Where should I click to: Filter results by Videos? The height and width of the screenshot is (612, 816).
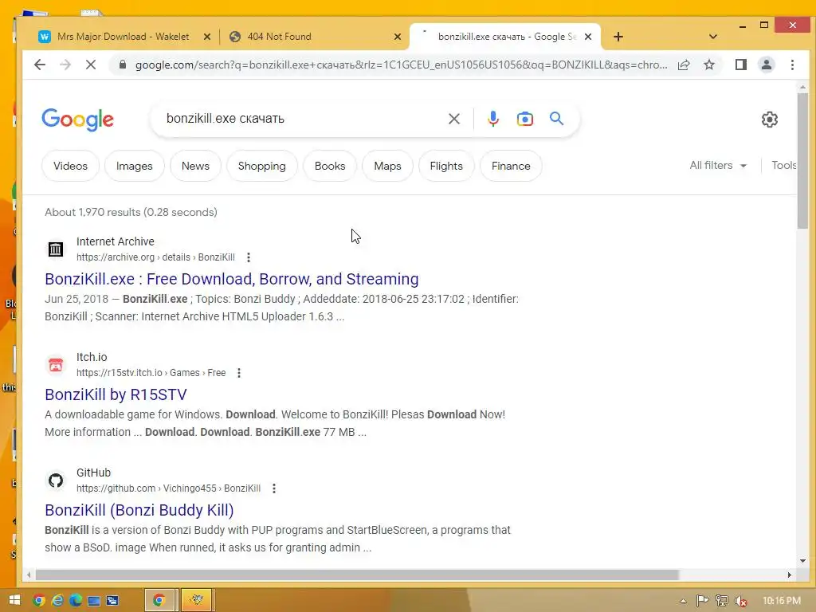(70, 166)
